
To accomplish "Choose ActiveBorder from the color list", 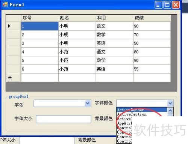I will pyautogui.click(x=142, y=110).
